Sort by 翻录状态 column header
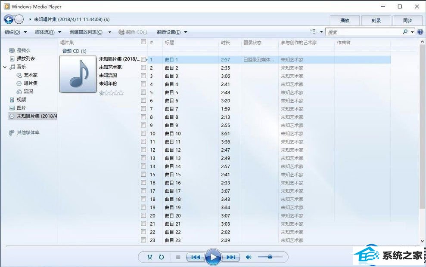Screen dimensions: 426x267 click(260, 43)
